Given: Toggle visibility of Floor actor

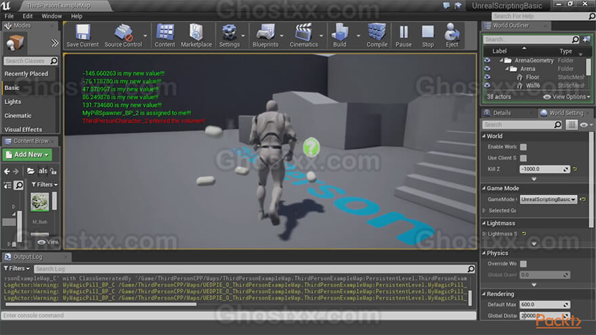Looking at the screenshot, I should [487, 77].
